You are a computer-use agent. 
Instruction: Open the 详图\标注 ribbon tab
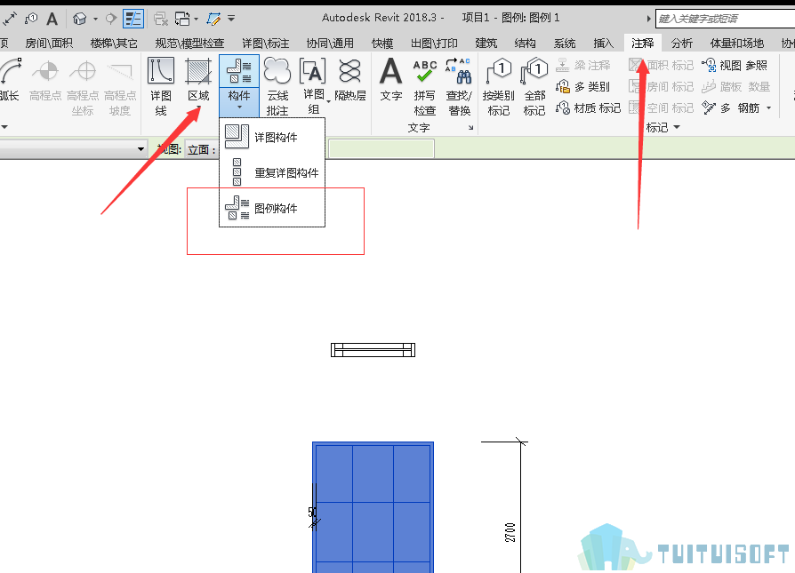(265, 44)
